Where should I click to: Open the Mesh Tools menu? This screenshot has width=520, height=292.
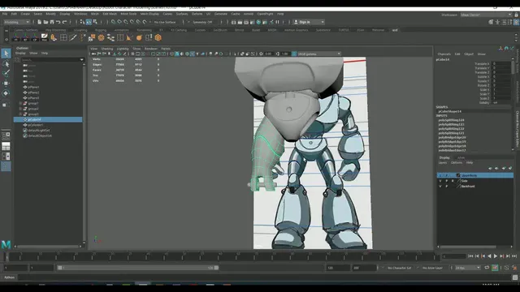coord(128,14)
